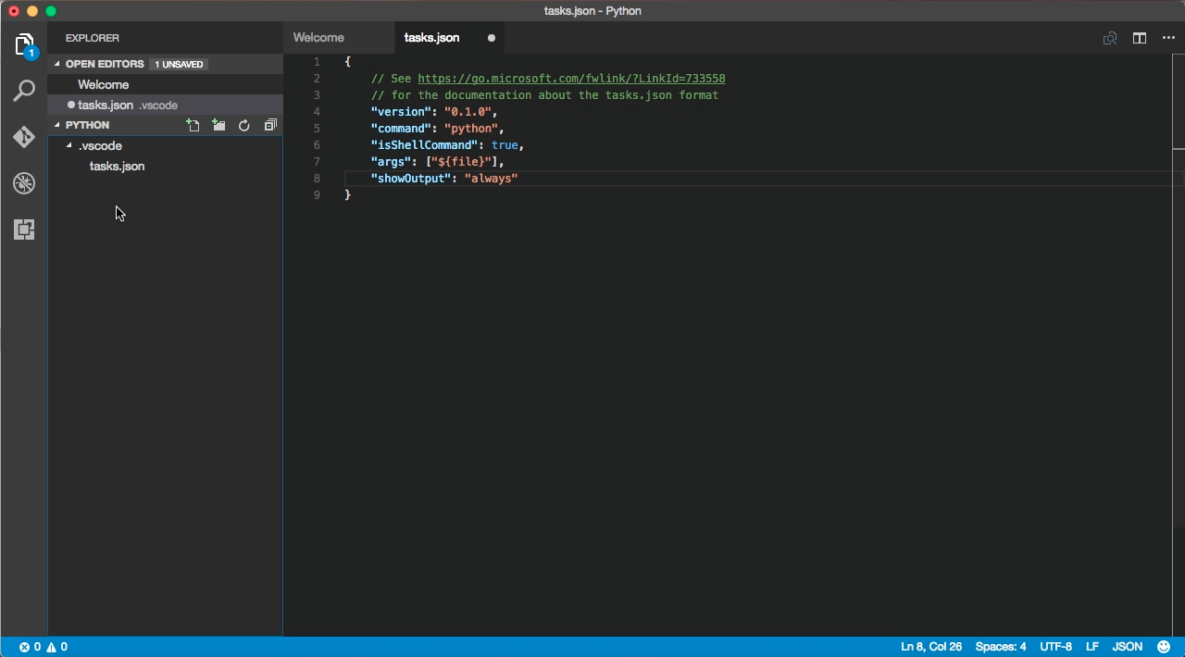Image resolution: width=1185 pixels, height=657 pixels.
Task: Open Welcome from the Open Editors list
Action: point(166,84)
